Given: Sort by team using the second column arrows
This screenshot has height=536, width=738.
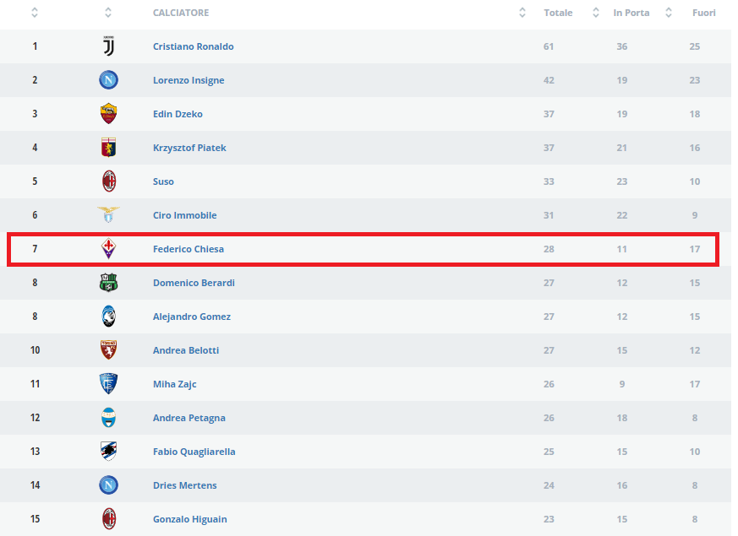Looking at the screenshot, I should pos(108,13).
